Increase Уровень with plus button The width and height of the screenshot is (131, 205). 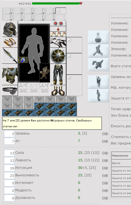coord(107,134)
